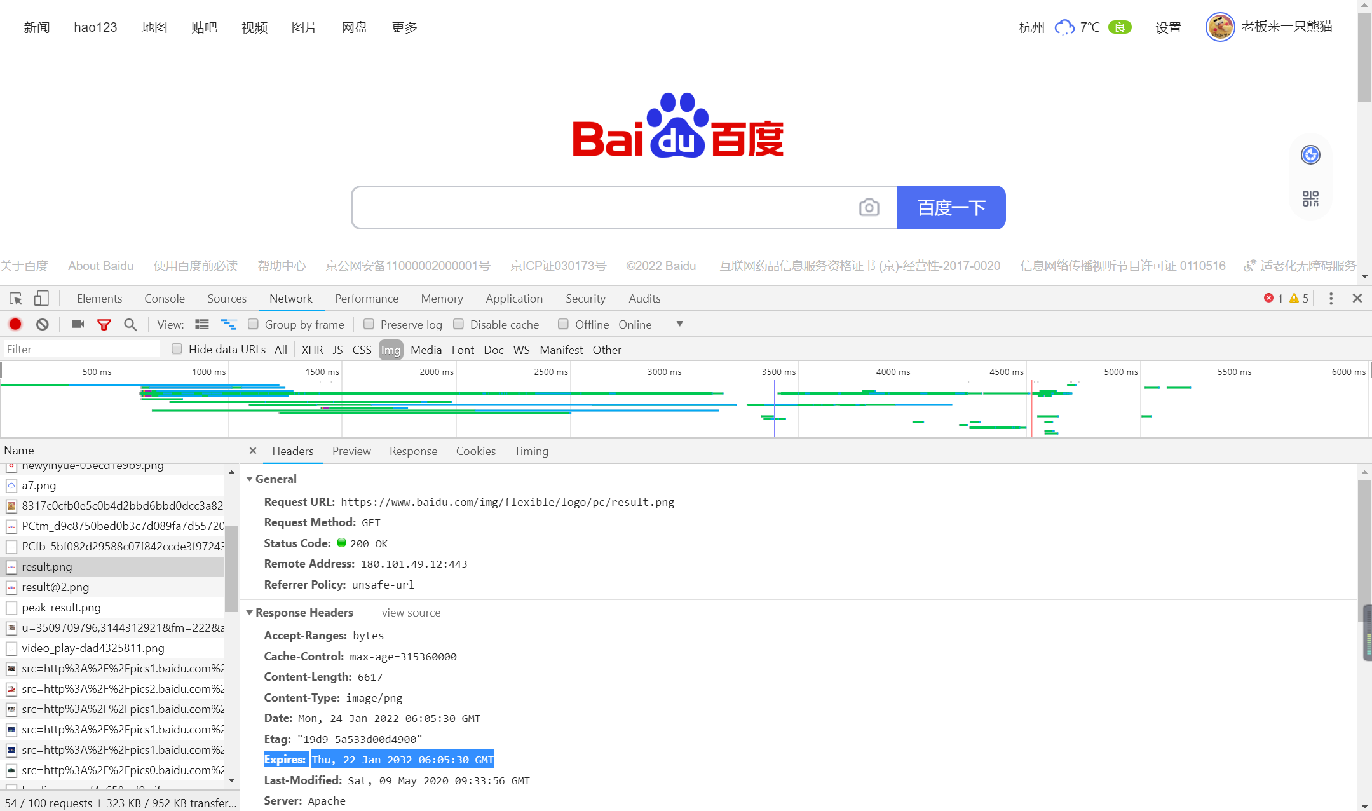Open network search with the magnifier icon

(130, 325)
